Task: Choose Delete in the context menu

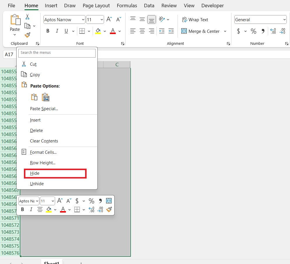Action: [x=57, y=131]
